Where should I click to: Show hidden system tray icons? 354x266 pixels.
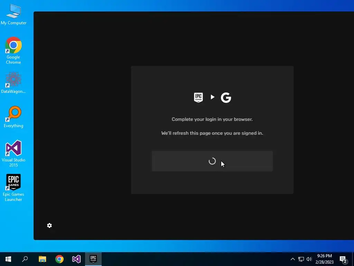(292, 259)
